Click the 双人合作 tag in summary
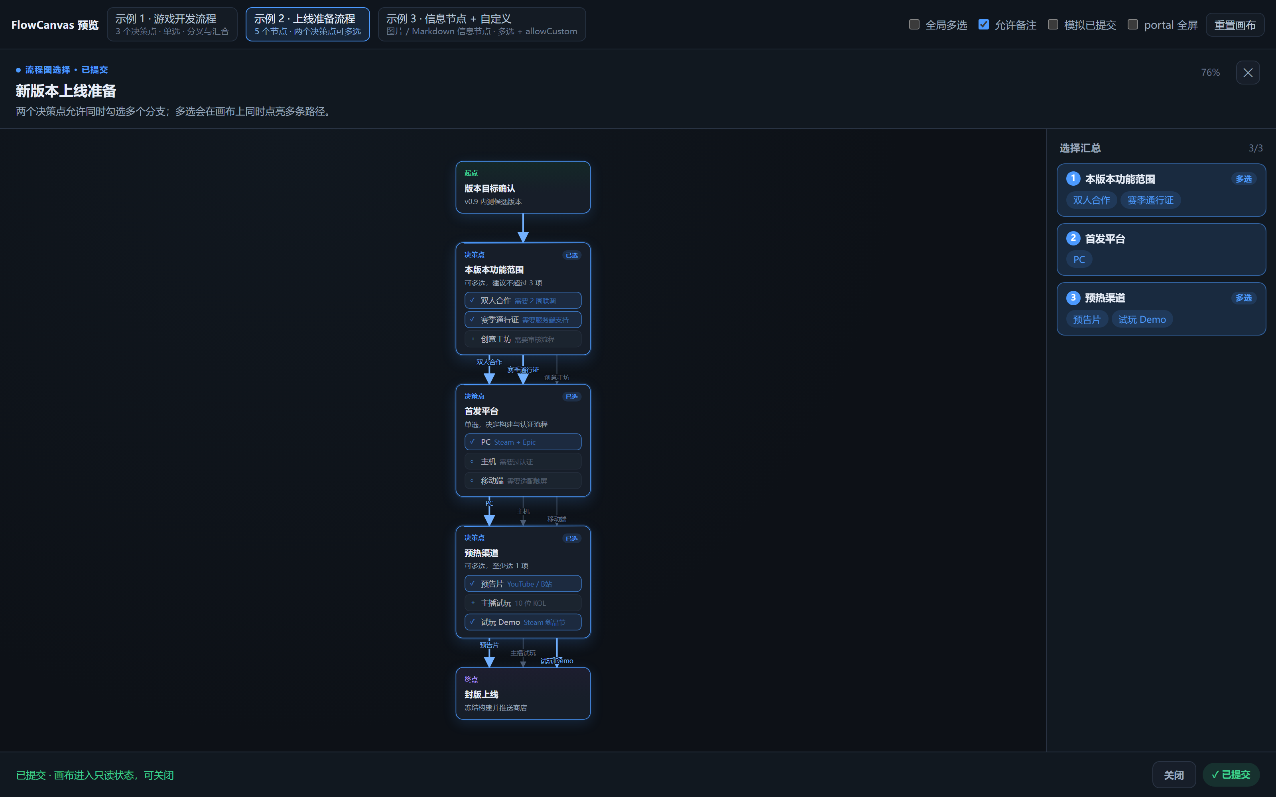This screenshot has width=1276, height=797. point(1091,200)
